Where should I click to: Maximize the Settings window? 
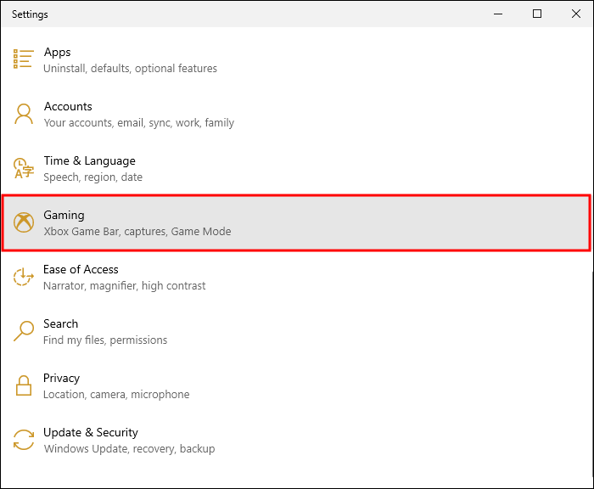(537, 14)
